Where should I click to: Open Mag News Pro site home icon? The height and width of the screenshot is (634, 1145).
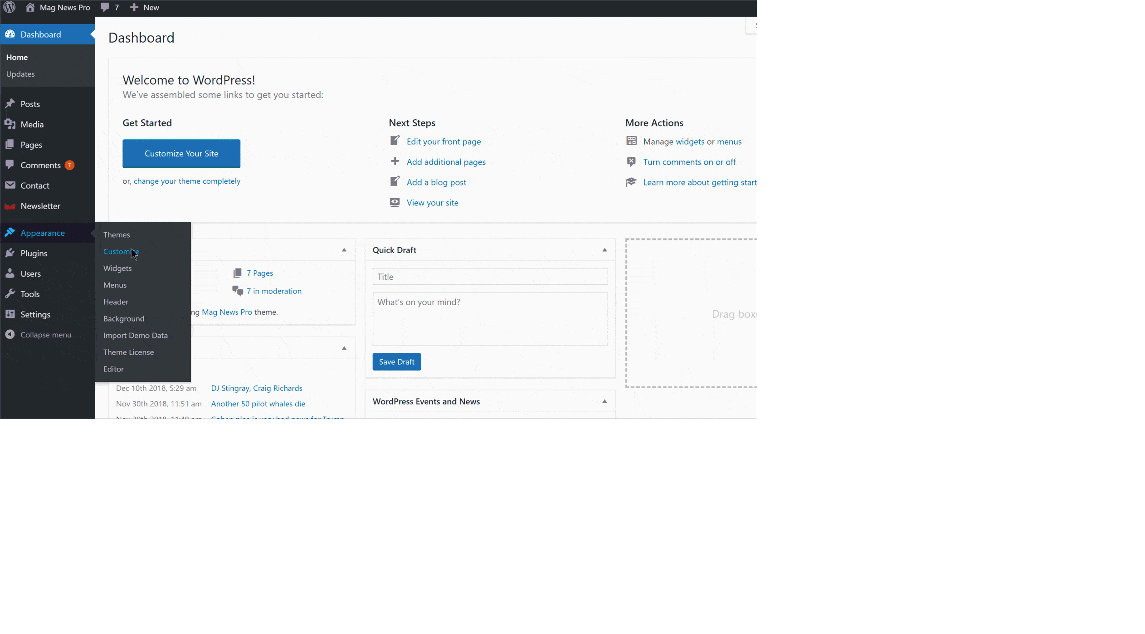click(30, 7)
